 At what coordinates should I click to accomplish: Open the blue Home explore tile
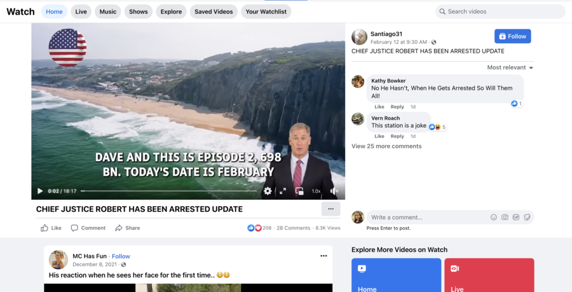tap(396, 275)
